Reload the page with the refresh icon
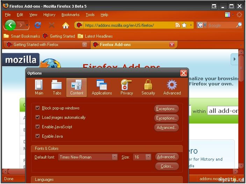 (38, 25)
